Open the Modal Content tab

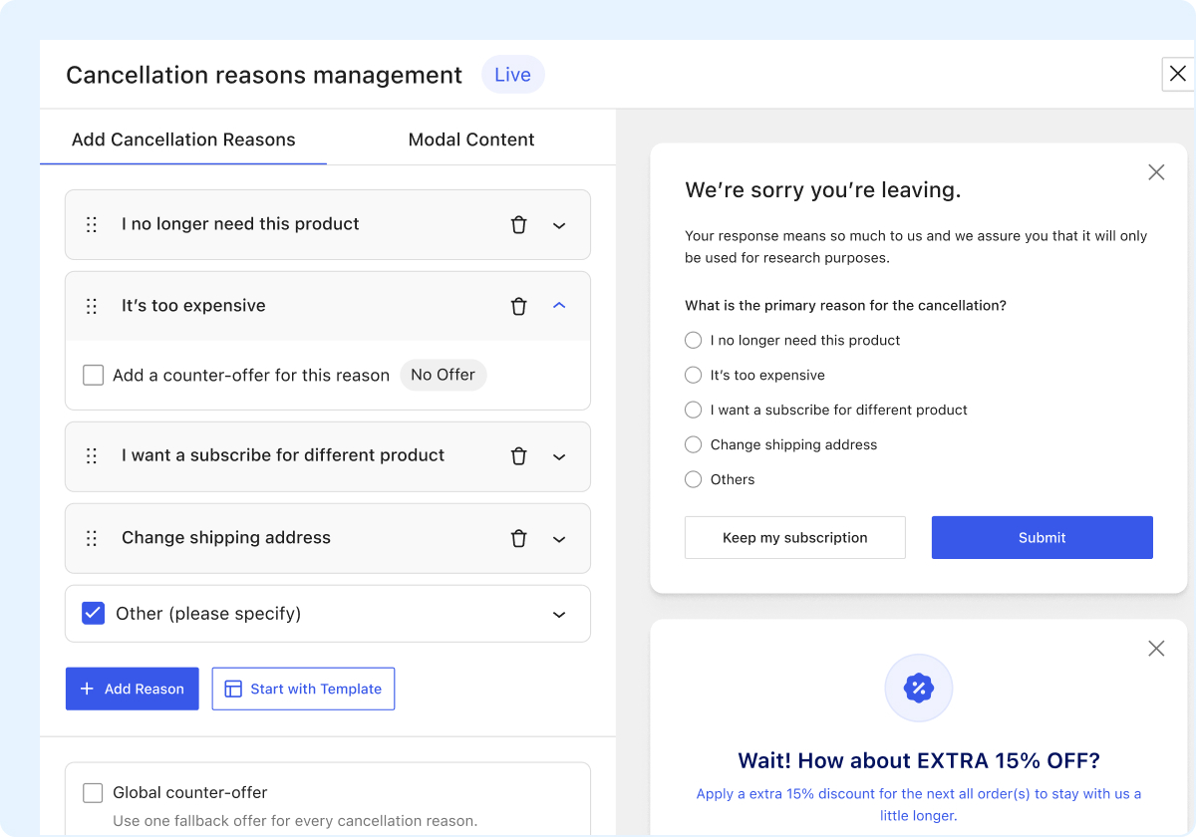pos(471,139)
